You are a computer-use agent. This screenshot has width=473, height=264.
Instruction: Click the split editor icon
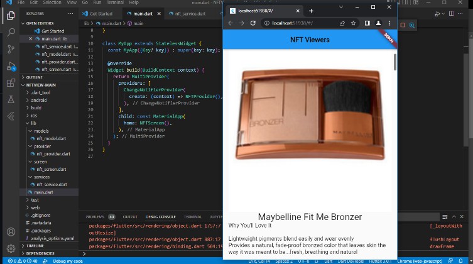pos(451,14)
